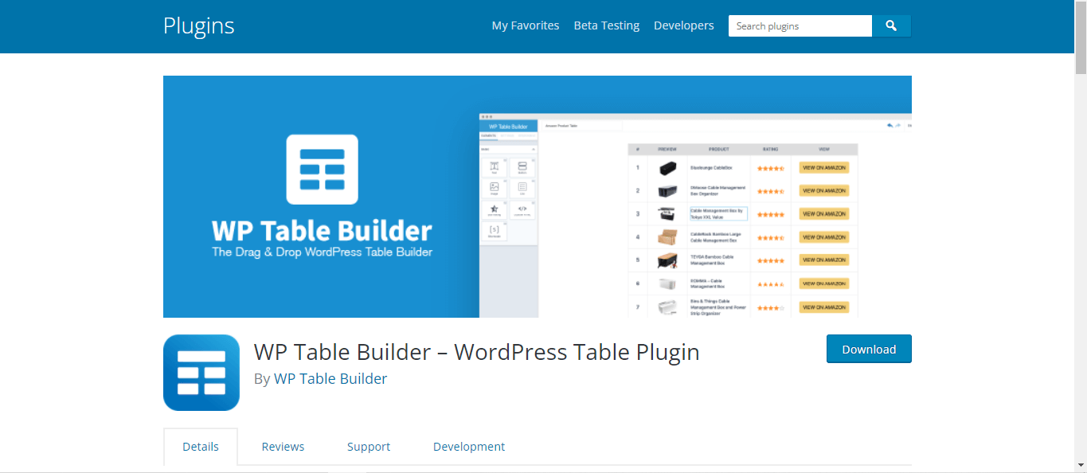
Task: Select the Elements tab in the builder panel
Action: click(x=489, y=136)
